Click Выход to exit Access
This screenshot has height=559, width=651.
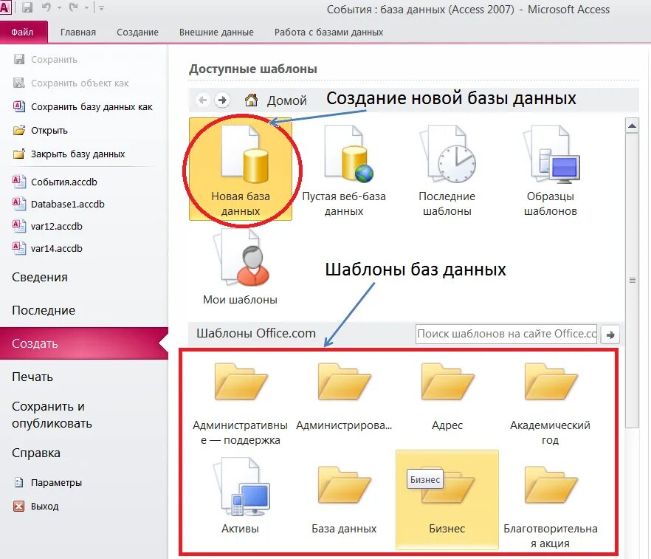[x=36, y=507]
